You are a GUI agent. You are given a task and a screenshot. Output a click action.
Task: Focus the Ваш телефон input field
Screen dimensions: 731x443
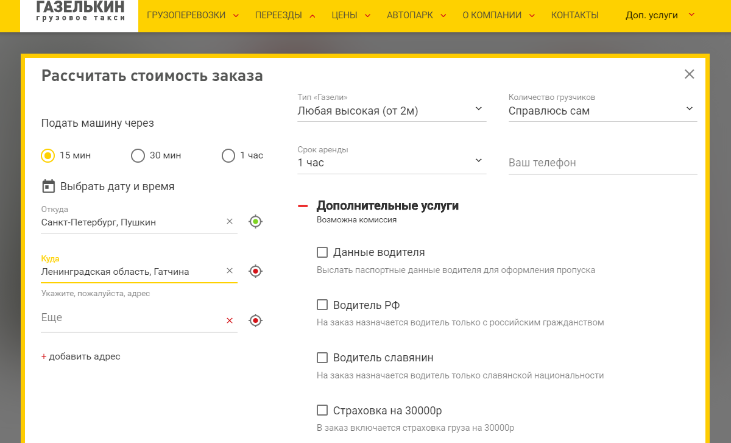pos(602,163)
